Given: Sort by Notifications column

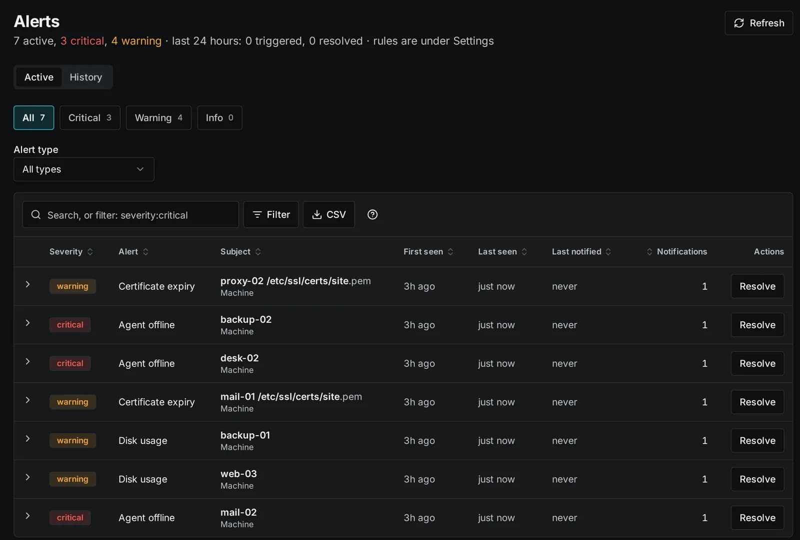Looking at the screenshot, I should click(x=676, y=252).
